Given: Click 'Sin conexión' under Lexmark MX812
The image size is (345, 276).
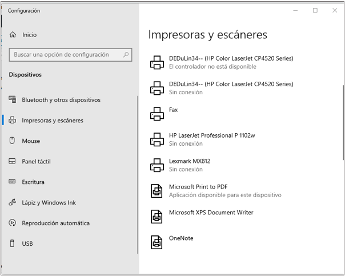Looking at the screenshot, I should (186, 169).
